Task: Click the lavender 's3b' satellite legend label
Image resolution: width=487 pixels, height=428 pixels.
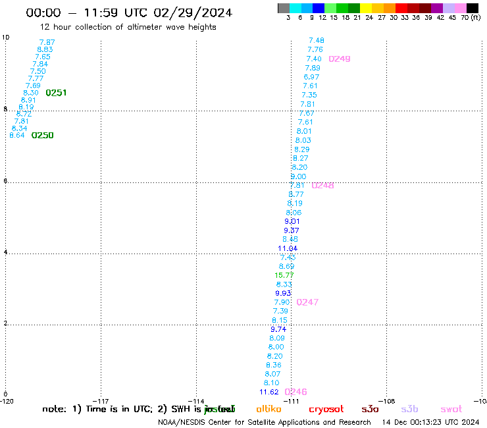Action: (409, 409)
